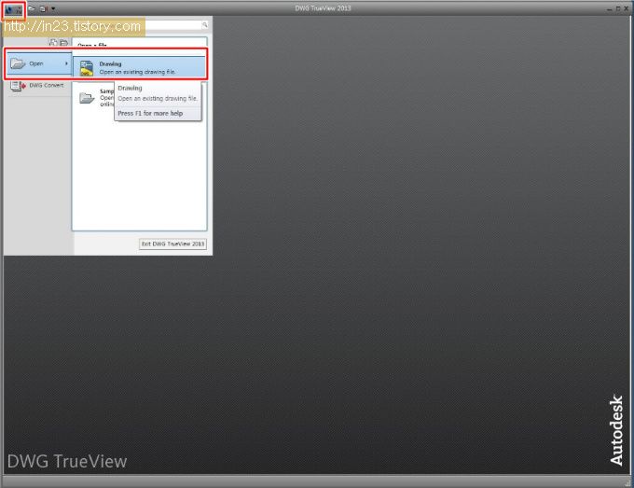Click the Sample Files folder icon
The width and height of the screenshot is (634, 488).
[x=87, y=98]
